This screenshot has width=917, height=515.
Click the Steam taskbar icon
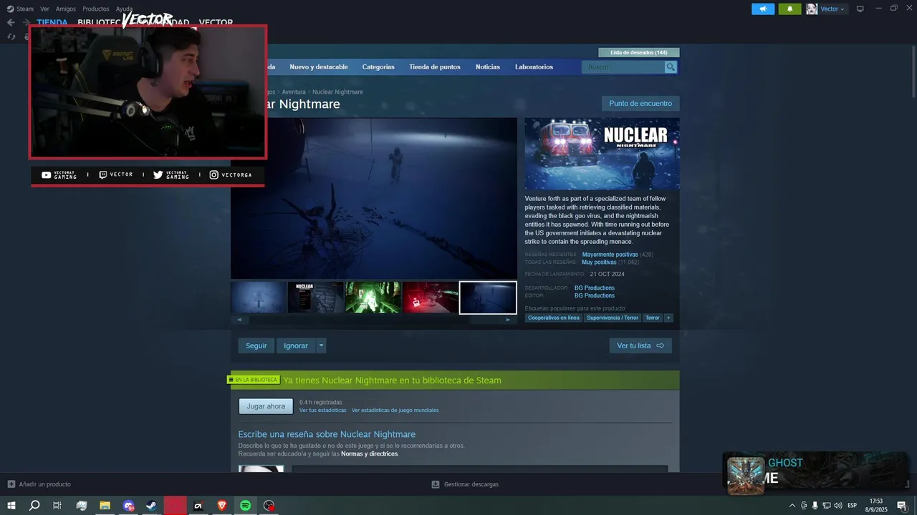coord(152,506)
